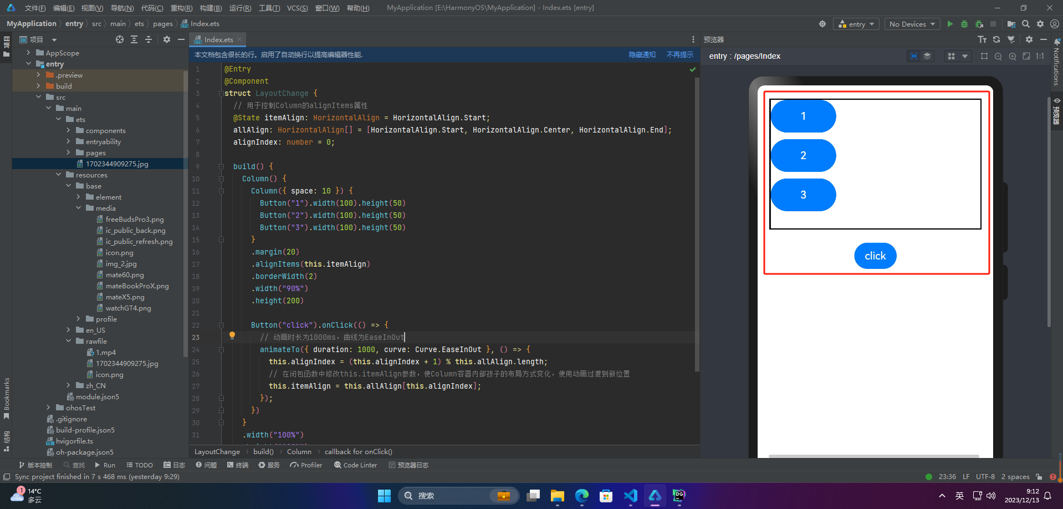Click the preview click button
The image size is (1063, 509).
[x=875, y=256]
